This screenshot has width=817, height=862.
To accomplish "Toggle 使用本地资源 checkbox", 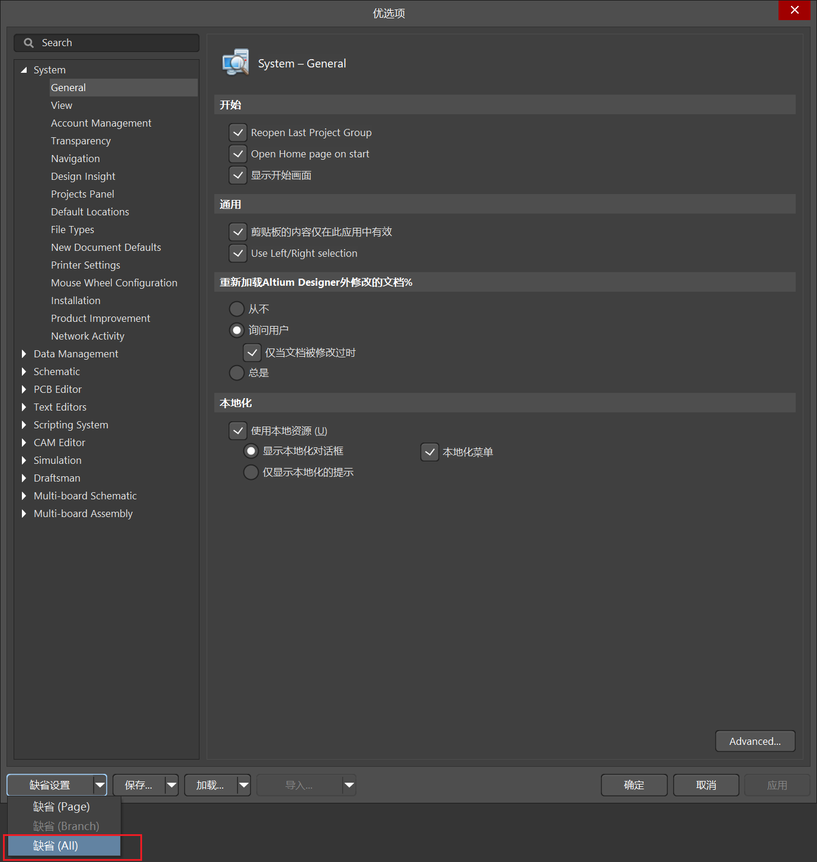I will (238, 431).
